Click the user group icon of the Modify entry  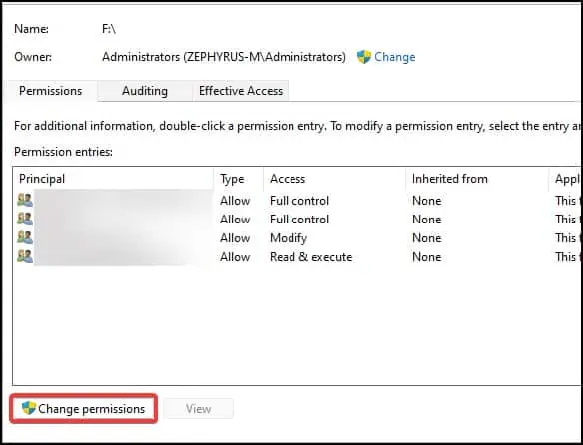click(25, 237)
